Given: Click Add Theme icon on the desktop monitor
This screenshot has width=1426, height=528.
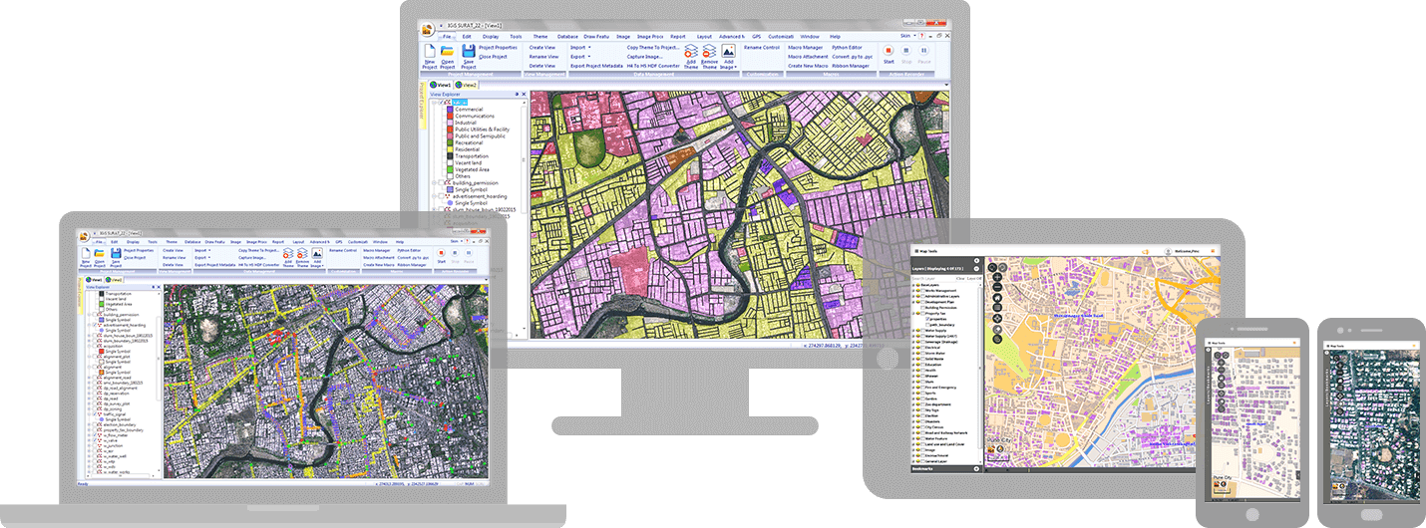Looking at the screenshot, I should coord(691,52).
